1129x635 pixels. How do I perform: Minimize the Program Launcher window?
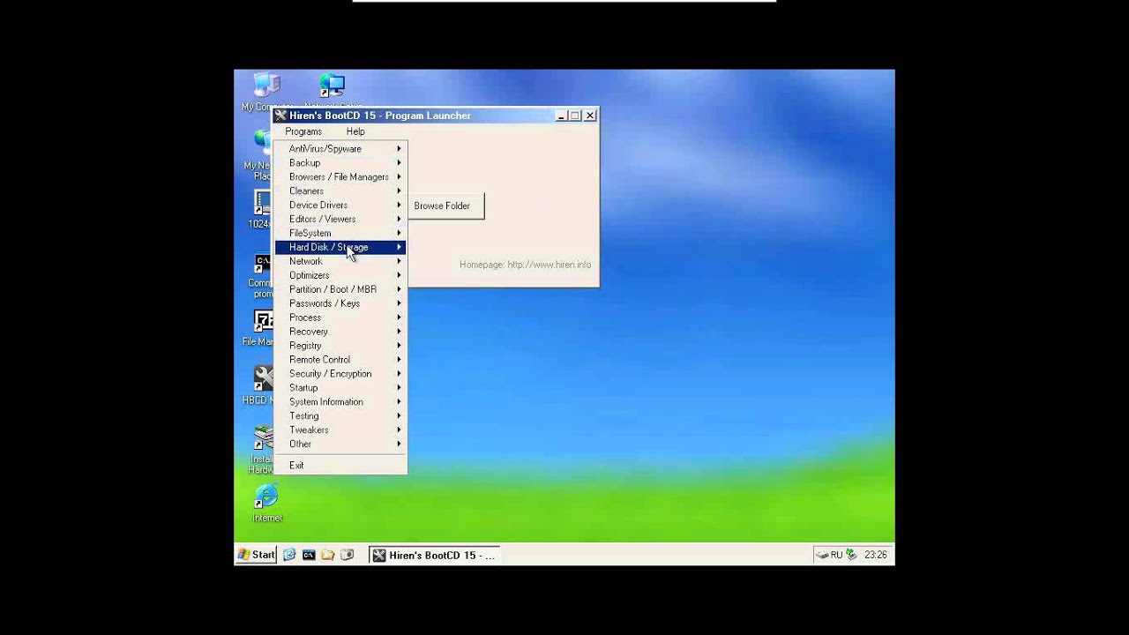(561, 116)
